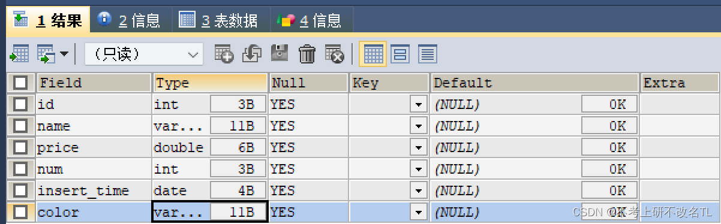721x224 pixels.
Task: Sort by the Default column header
Action: tap(534, 83)
